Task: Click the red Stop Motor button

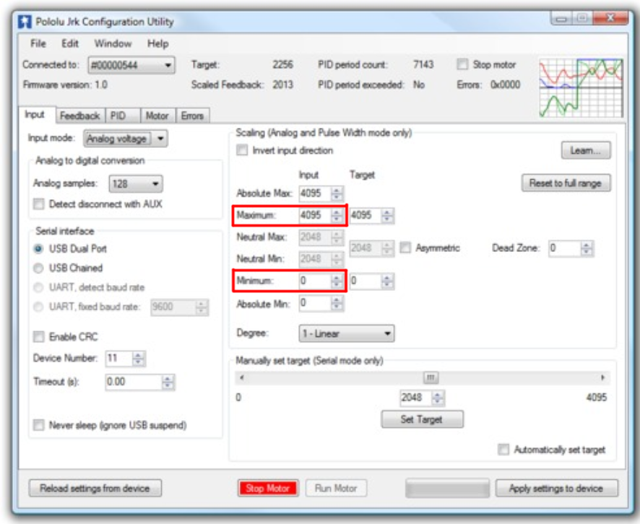Action: [x=268, y=488]
